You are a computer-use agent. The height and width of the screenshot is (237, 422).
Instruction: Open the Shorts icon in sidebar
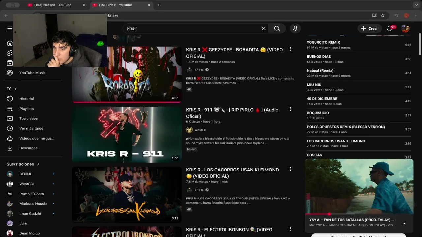[10, 53]
